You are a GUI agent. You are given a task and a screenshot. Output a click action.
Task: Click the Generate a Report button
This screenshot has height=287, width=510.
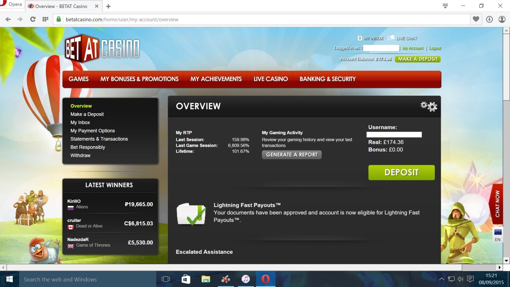point(292,155)
